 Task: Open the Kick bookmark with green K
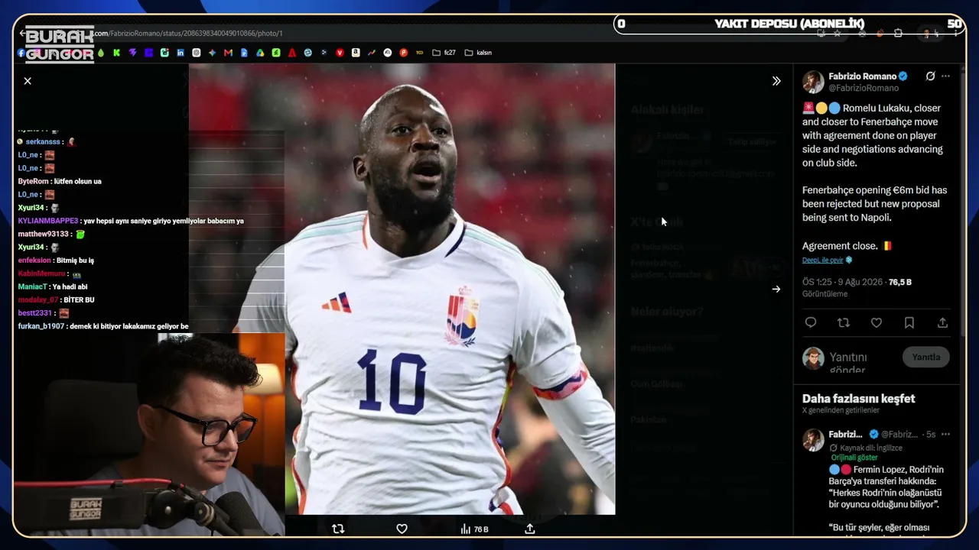(116, 53)
